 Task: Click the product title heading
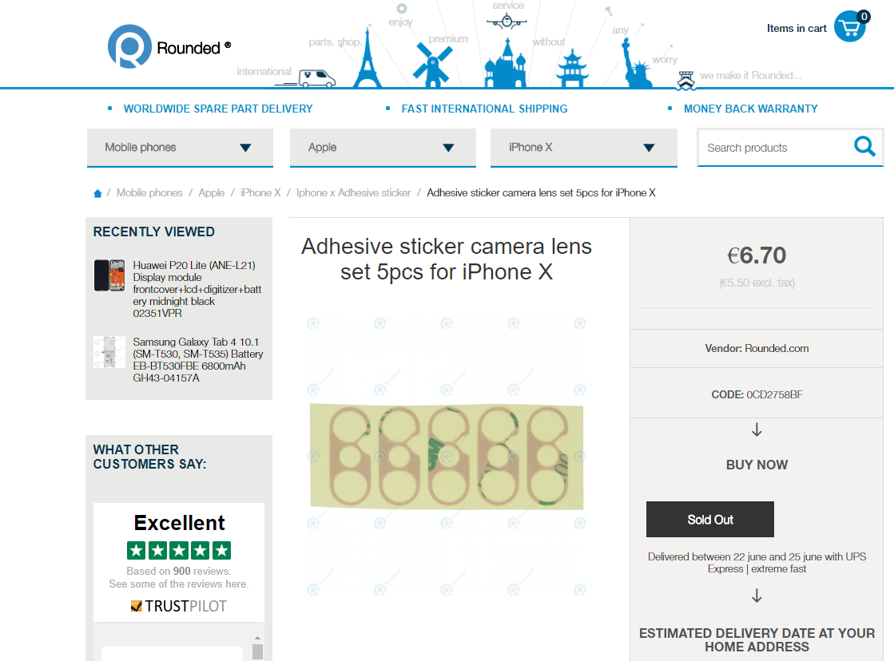447,259
